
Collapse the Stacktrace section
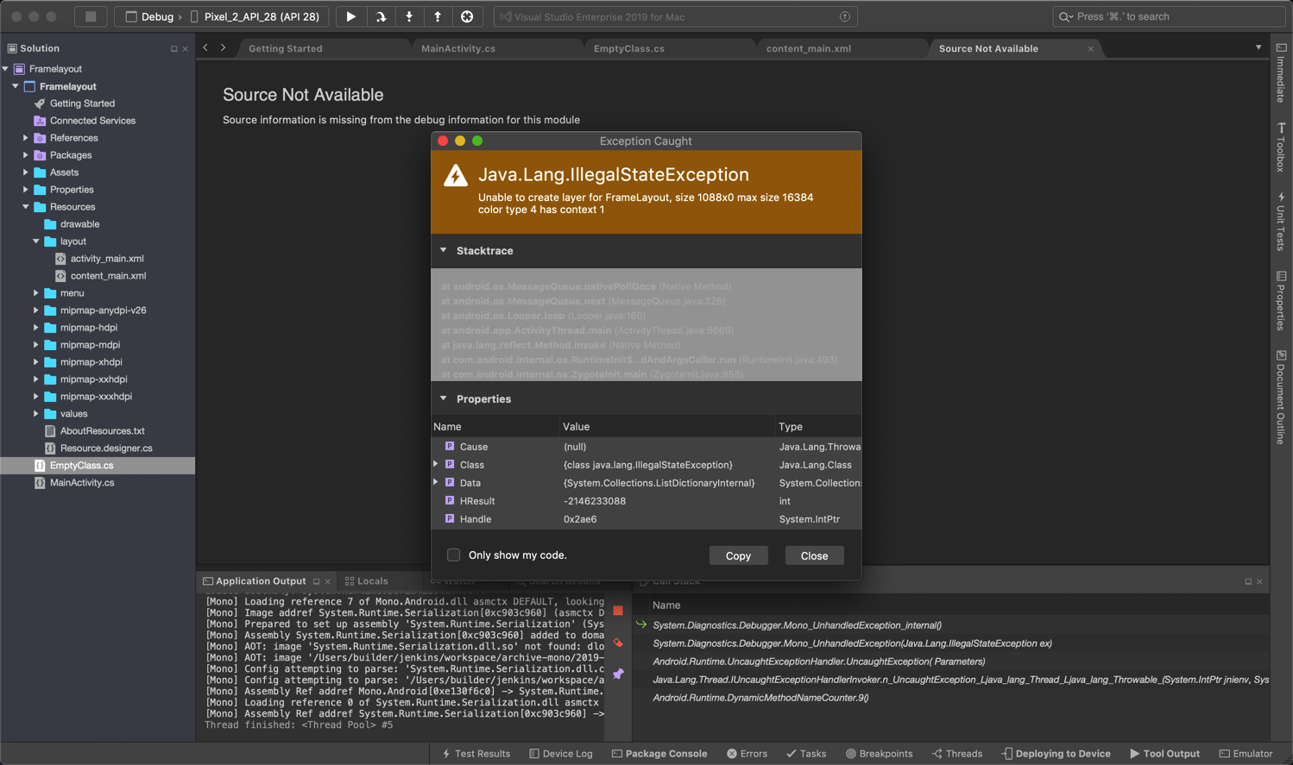coord(444,250)
